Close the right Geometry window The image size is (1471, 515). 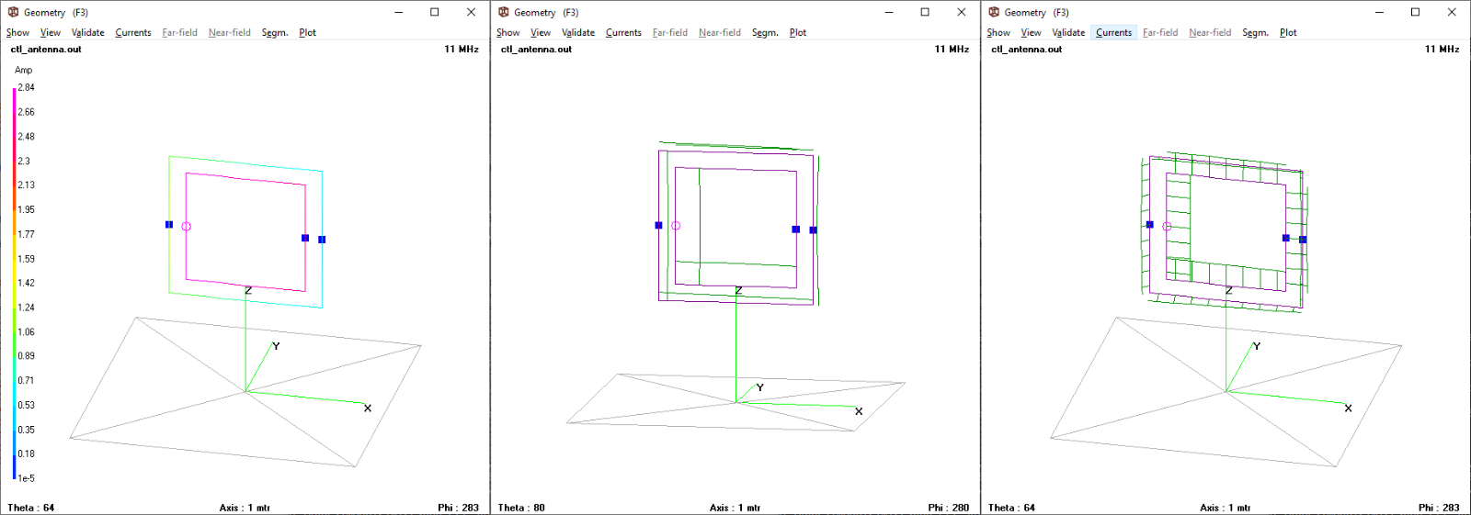coord(1452,12)
